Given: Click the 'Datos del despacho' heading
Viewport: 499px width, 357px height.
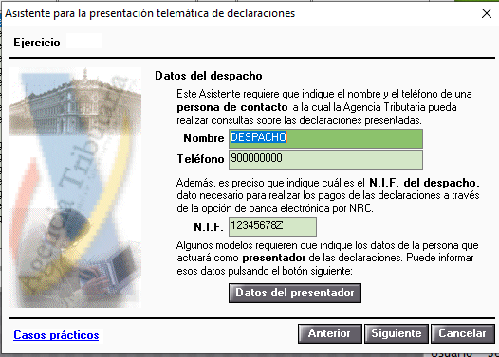Looking at the screenshot, I should 209,76.
